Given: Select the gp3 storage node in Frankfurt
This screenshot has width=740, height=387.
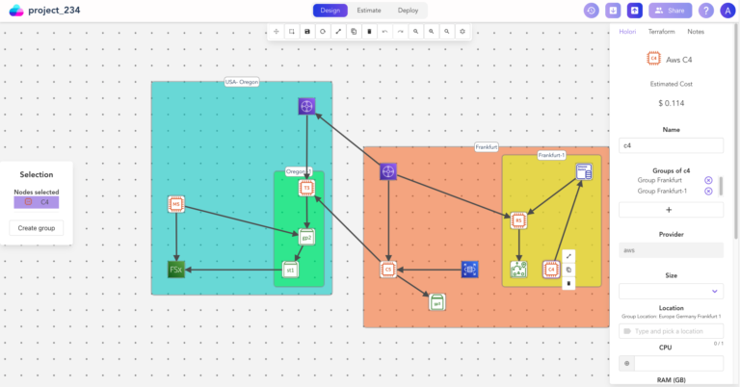Looking at the screenshot, I should 437,302.
